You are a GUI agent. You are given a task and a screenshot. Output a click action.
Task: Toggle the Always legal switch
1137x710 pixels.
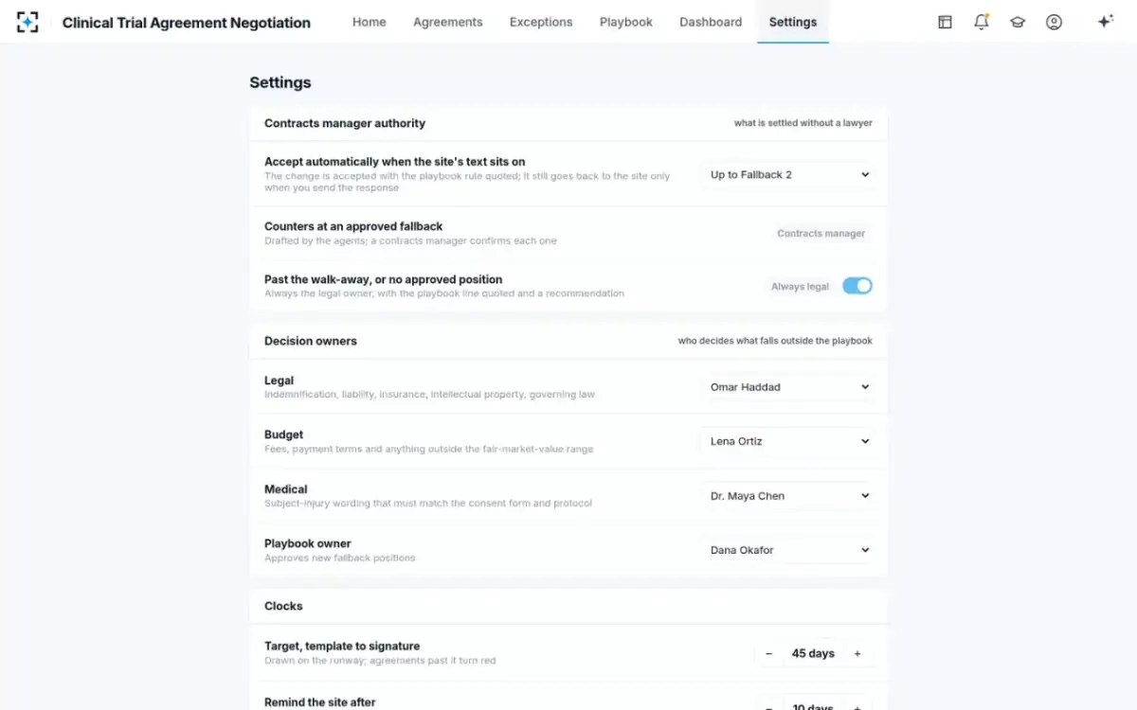click(x=857, y=286)
